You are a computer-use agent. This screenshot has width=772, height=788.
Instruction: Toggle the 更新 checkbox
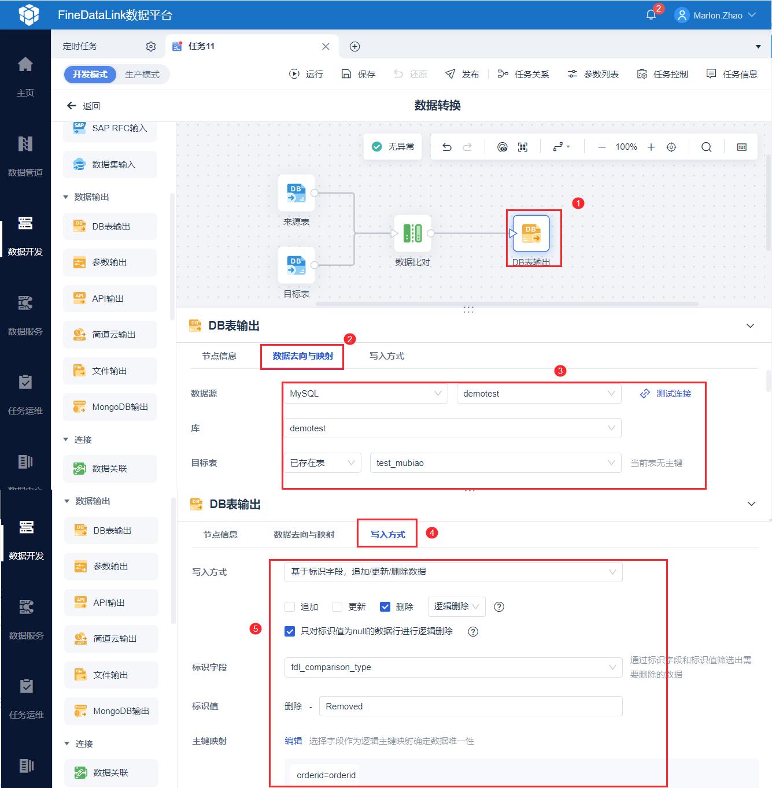[338, 606]
